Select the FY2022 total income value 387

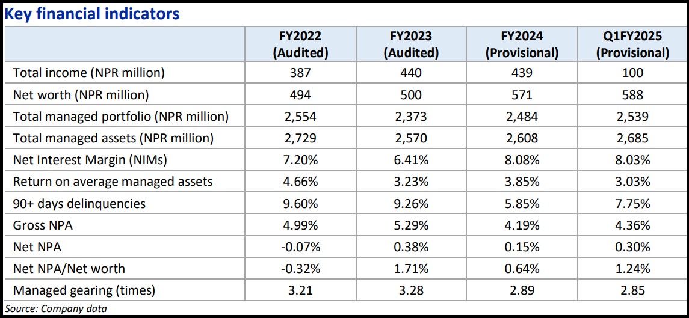300,73
